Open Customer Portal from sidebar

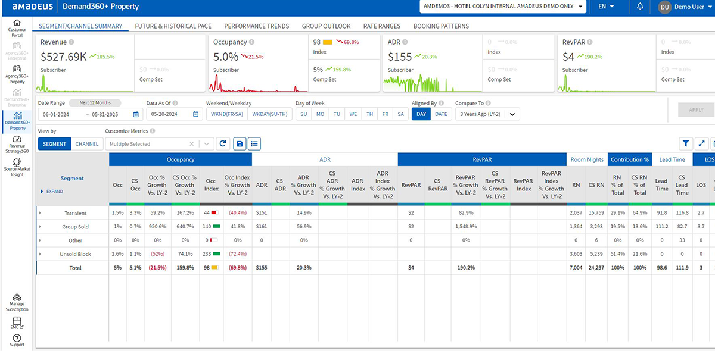[17, 28]
